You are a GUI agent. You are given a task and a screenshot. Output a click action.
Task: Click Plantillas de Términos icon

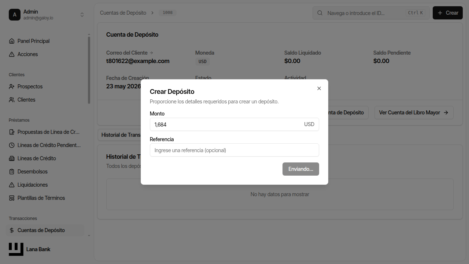(x=12, y=198)
